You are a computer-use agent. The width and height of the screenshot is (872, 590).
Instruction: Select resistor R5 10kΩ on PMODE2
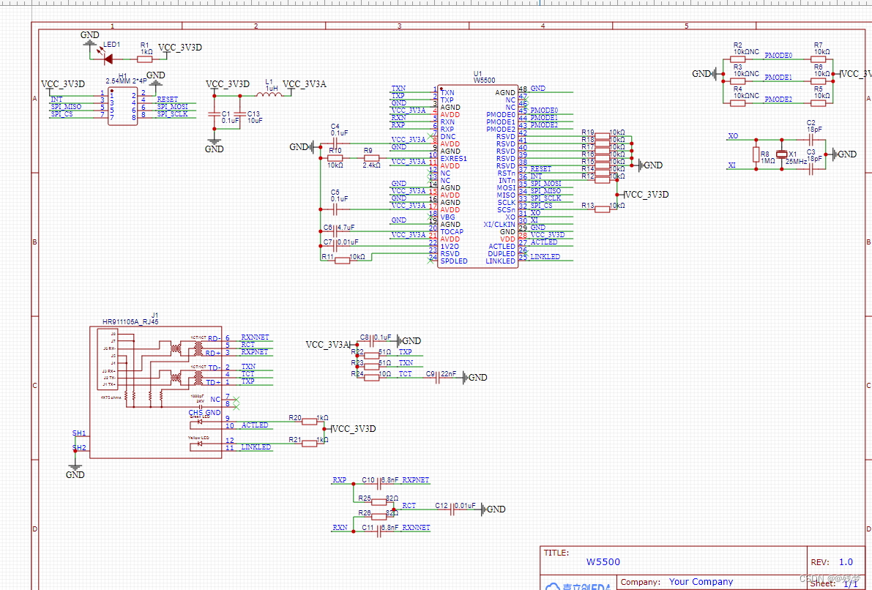click(x=818, y=103)
